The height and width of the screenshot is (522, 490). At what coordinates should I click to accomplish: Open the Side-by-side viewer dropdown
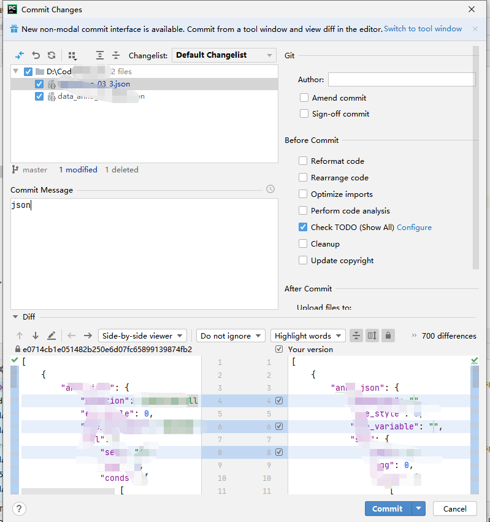tap(142, 336)
